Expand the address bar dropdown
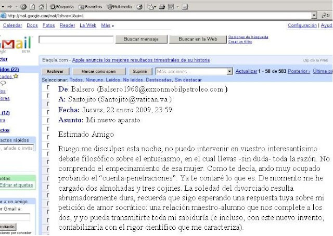 [x=314, y=16]
